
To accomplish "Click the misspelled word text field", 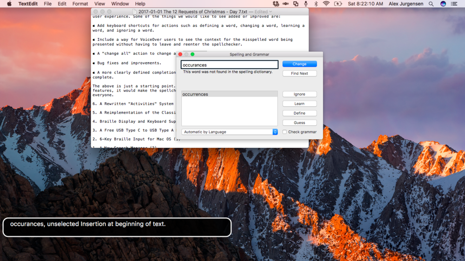I will 229,65.
